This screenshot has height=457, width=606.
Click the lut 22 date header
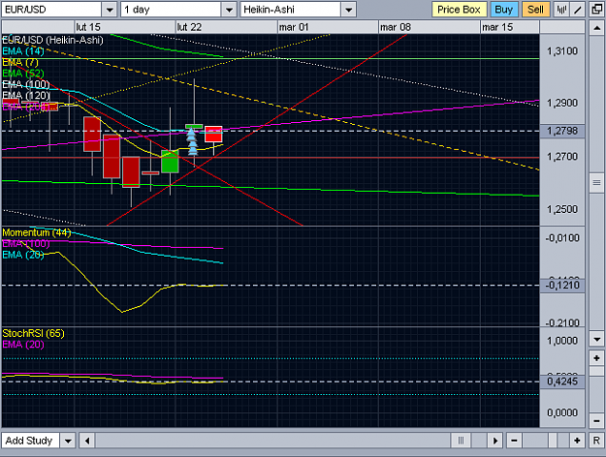pyautogui.click(x=189, y=27)
